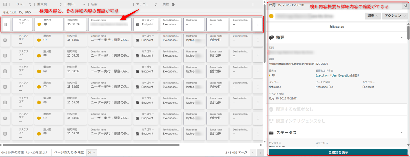Open the items-per-page dropdown showing 20

(92, 153)
